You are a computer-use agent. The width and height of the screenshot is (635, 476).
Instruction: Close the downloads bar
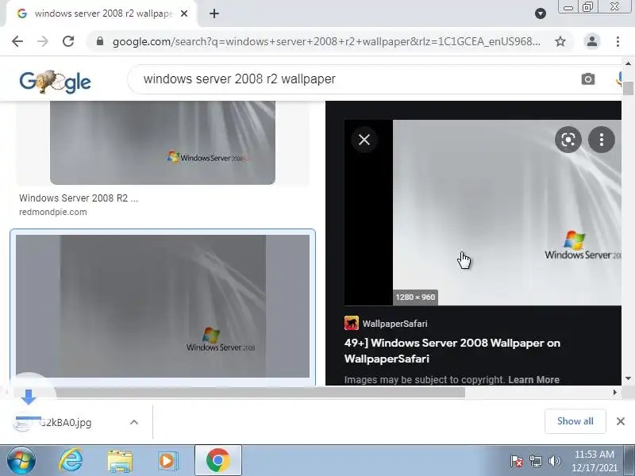point(621,421)
